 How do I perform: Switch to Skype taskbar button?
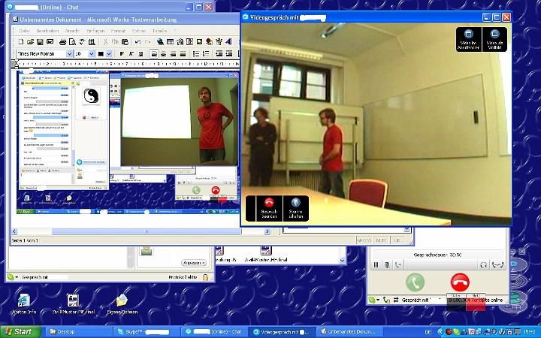(x=147, y=332)
